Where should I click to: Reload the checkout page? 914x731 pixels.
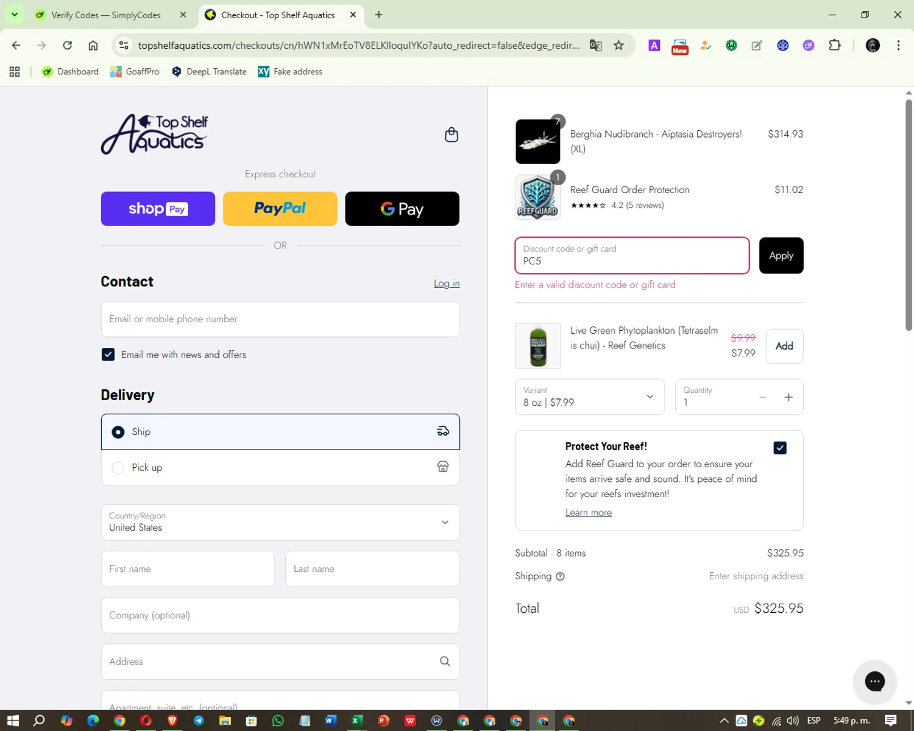coord(68,45)
